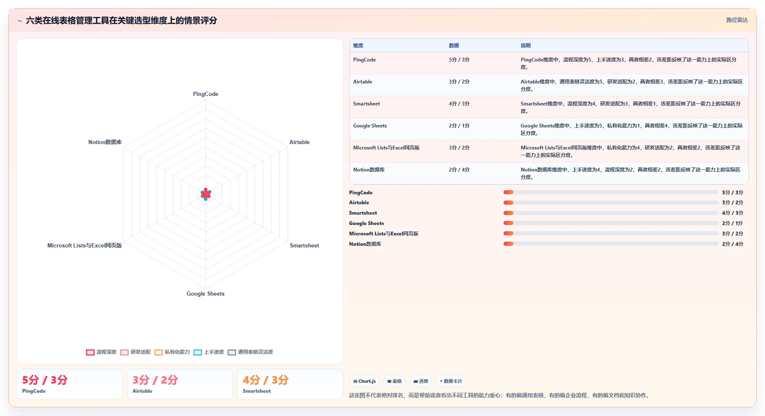Click the Notion数据库 axis label on the radar

click(105, 142)
